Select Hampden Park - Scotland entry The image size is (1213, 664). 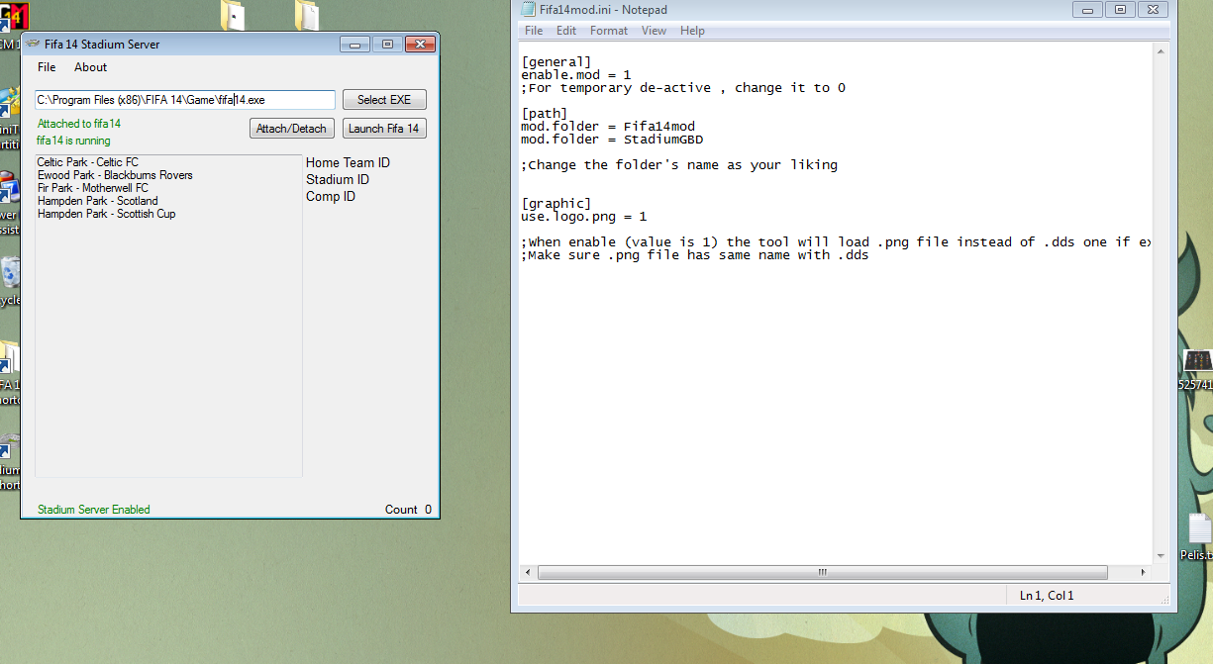[x=98, y=201]
